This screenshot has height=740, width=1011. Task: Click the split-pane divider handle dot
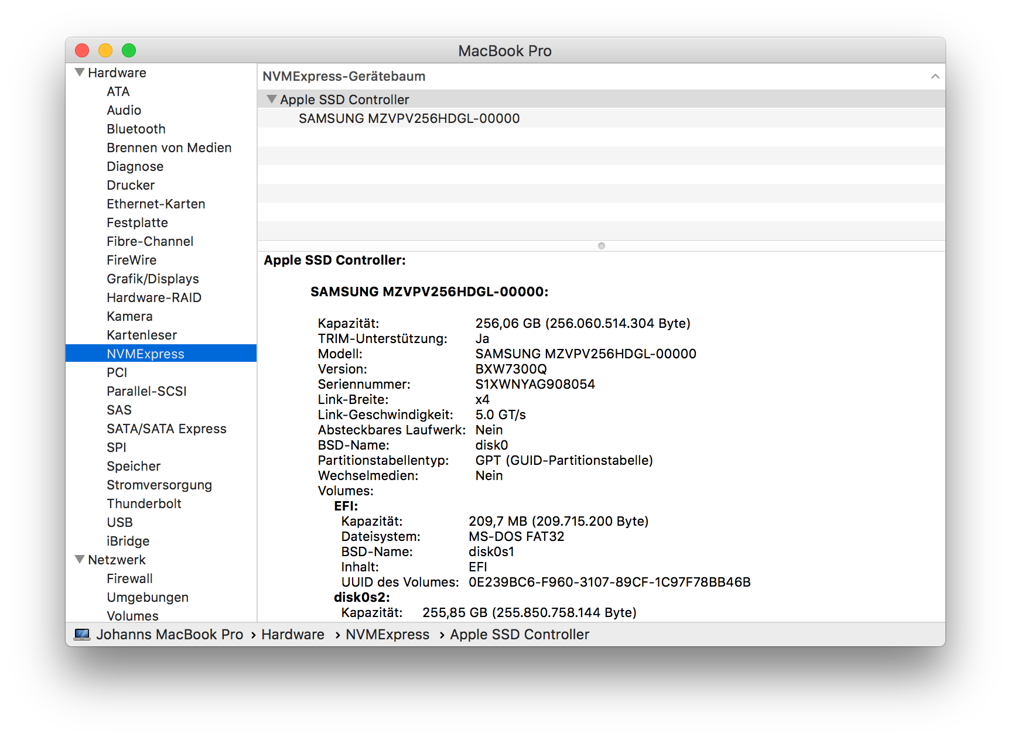[602, 246]
